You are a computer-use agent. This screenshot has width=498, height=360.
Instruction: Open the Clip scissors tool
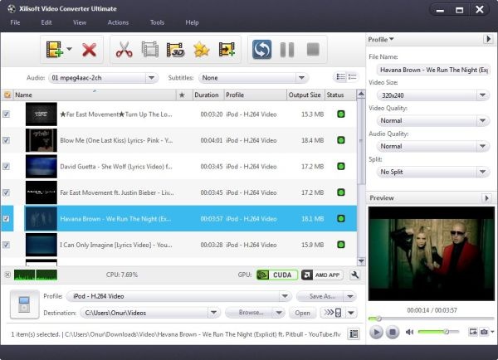[x=124, y=50]
